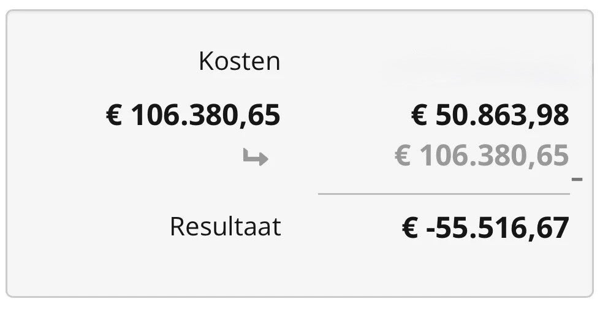Select the bold € 106.380,65 amount under Kosten
This screenshot has height=312, width=600.
click(193, 115)
